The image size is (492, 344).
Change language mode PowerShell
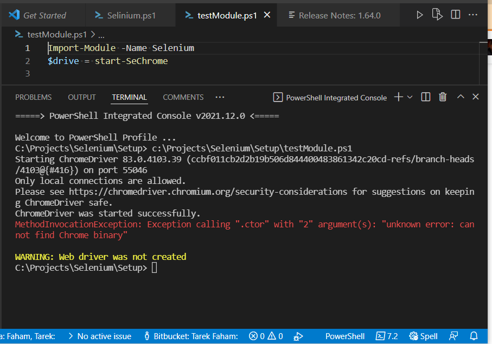pos(345,336)
